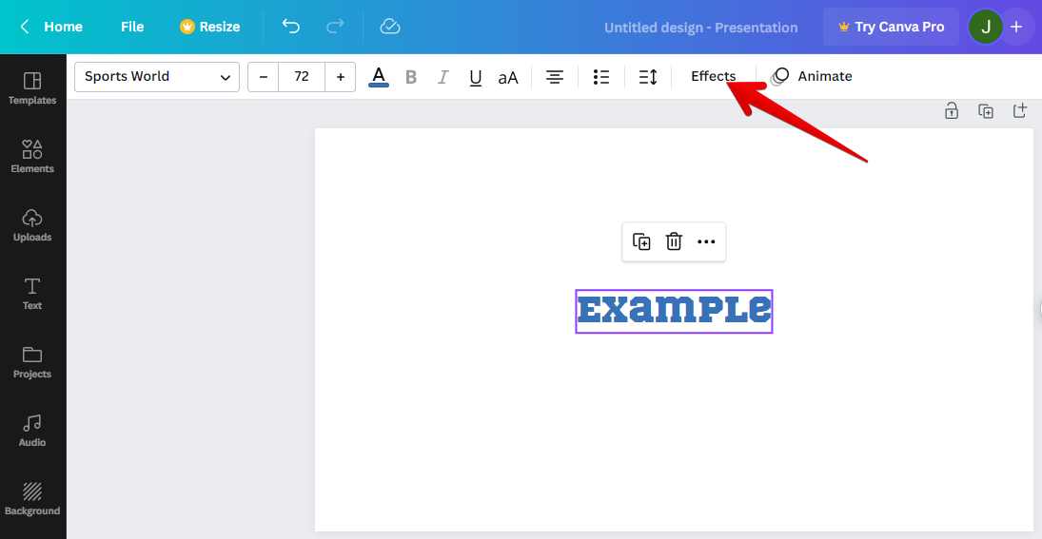
Task: Open the File menu
Action: [132, 27]
